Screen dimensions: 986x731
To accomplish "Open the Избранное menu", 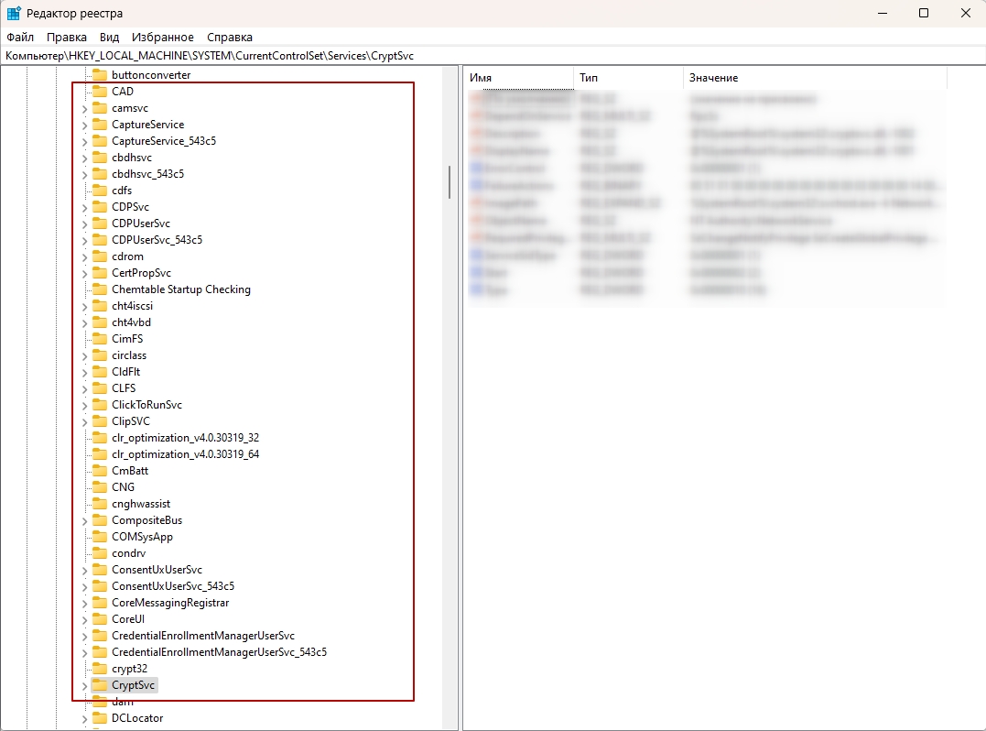I will (162, 38).
